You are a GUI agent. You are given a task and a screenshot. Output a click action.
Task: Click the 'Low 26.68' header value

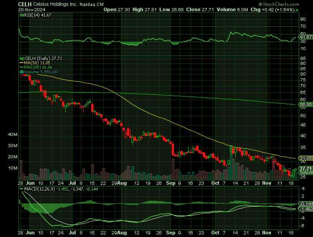pos(171,9)
